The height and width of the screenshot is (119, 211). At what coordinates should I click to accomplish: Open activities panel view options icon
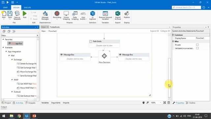coord(14,31)
